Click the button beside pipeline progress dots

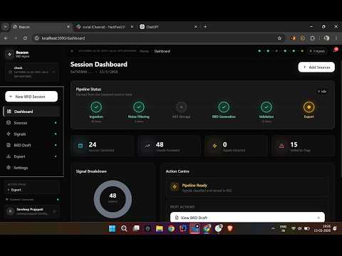(317, 51)
